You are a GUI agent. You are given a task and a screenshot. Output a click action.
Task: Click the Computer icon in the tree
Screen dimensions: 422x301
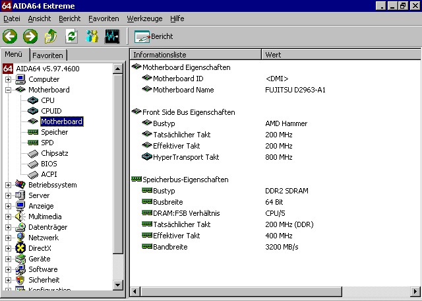pos(20,79)
